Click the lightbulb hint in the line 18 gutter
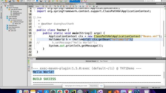The height and width of the screenshot is (93, 166). point(31,40)
